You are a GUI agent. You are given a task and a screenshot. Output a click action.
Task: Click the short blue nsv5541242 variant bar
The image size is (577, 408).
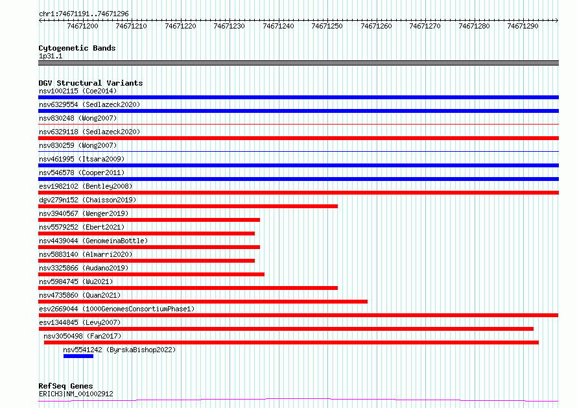pyautogui.click(x=78, y=356)
